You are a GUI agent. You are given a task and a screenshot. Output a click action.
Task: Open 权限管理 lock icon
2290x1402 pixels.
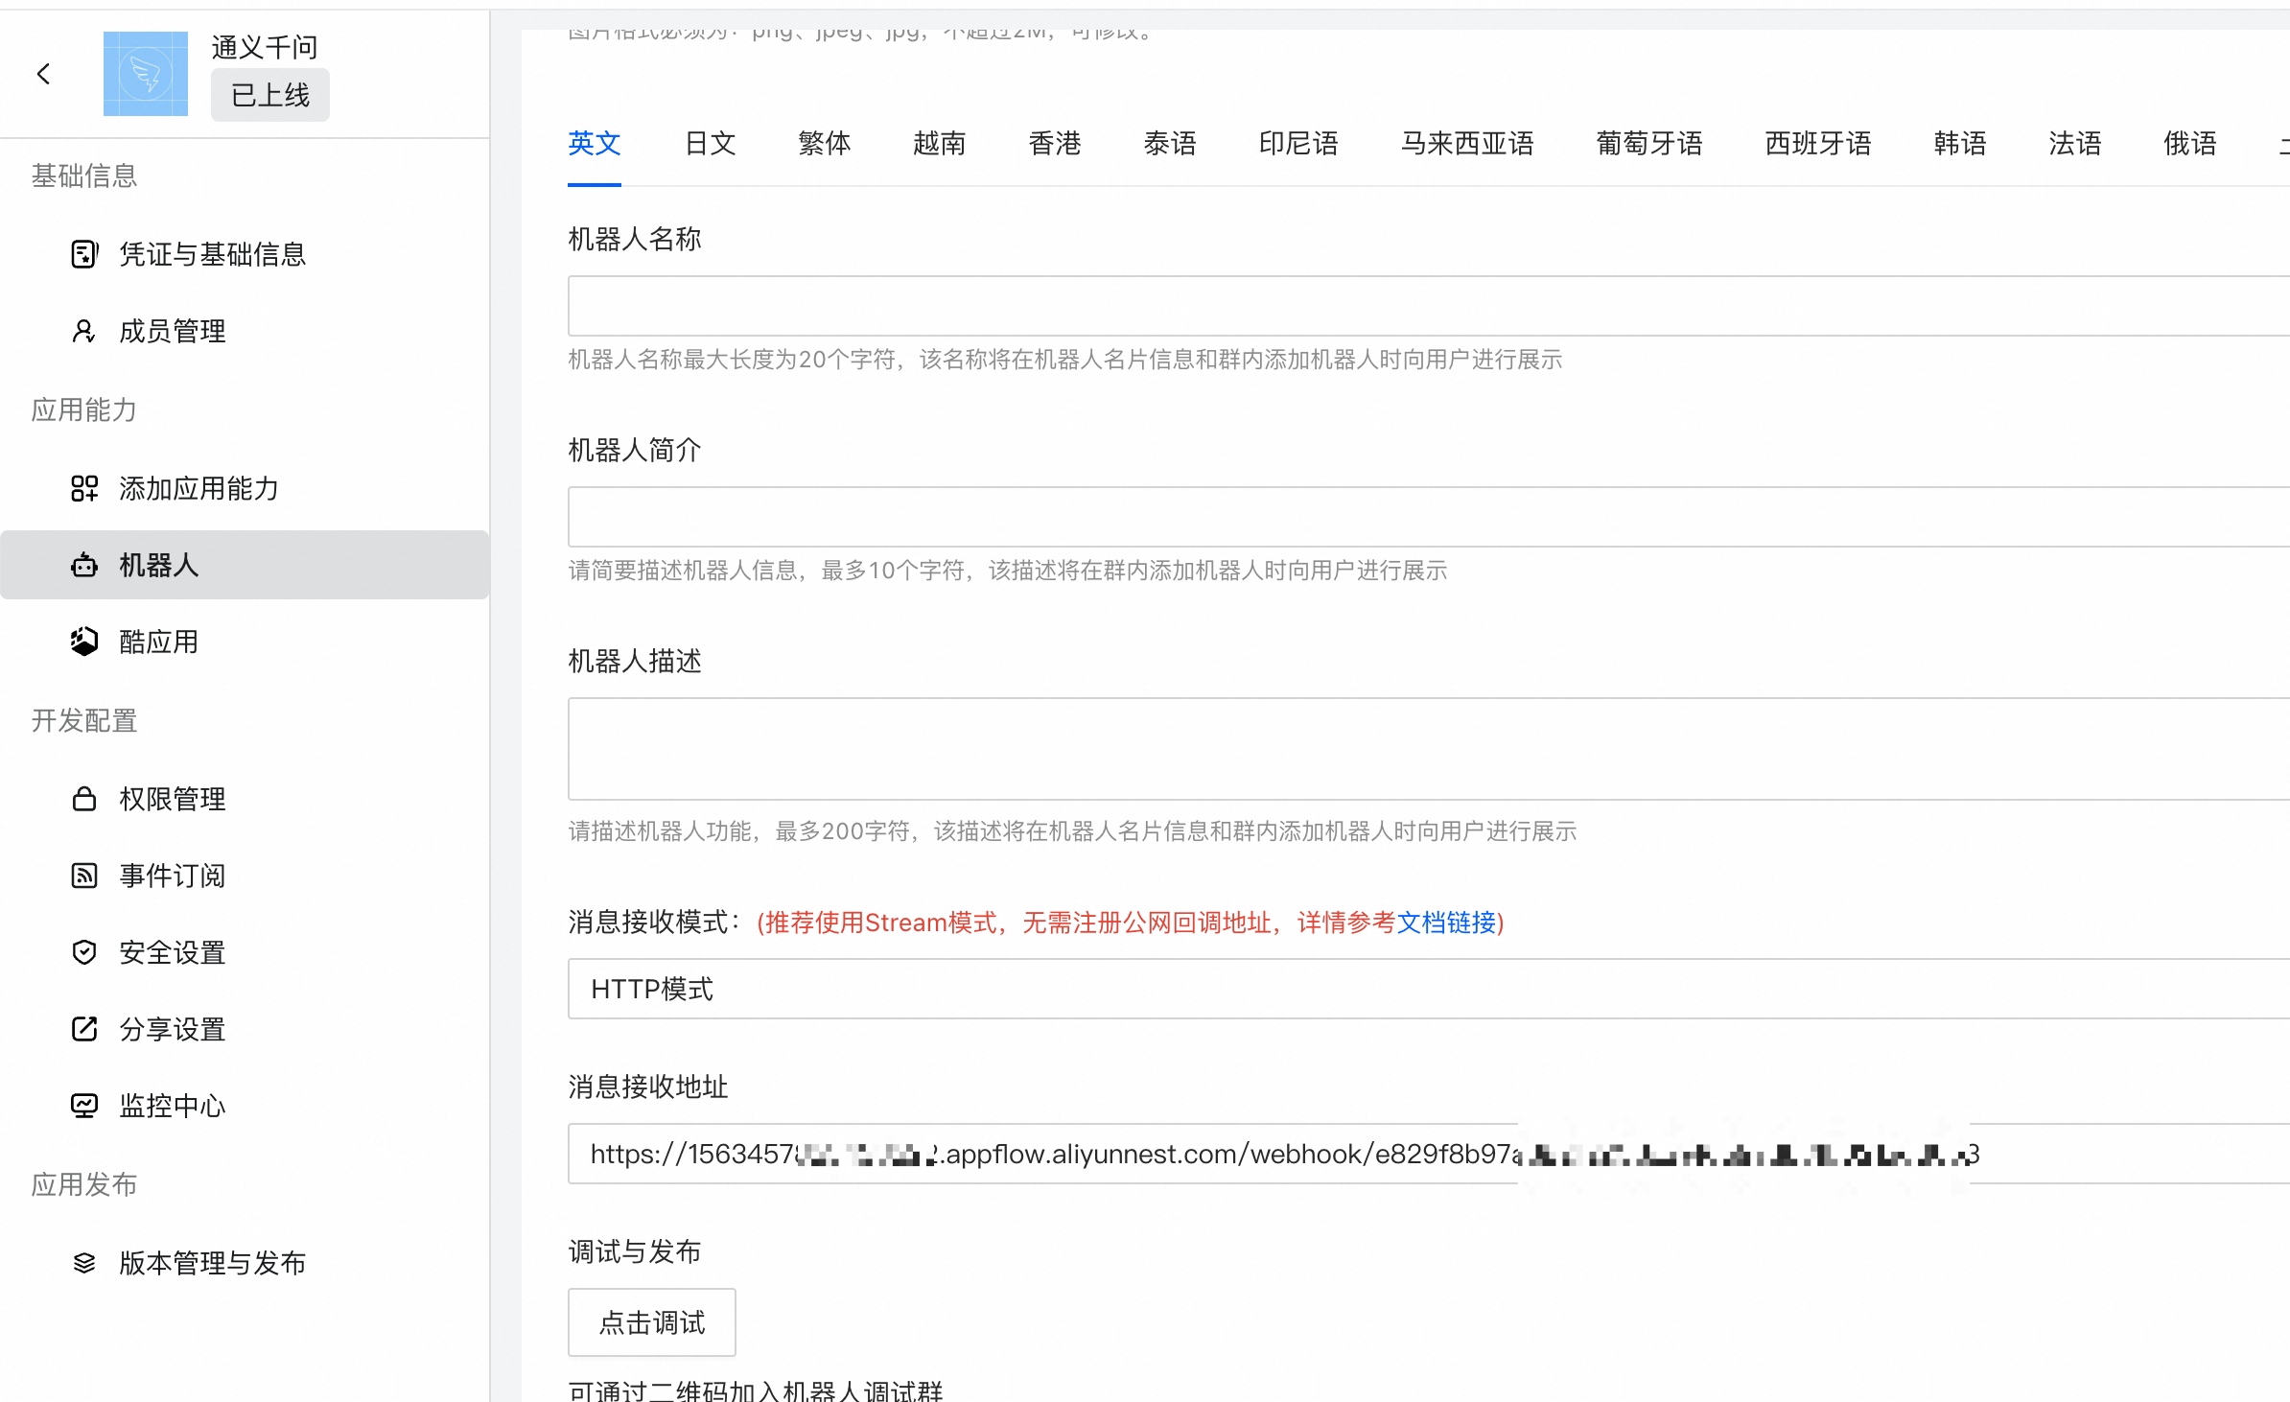[84, 799]
